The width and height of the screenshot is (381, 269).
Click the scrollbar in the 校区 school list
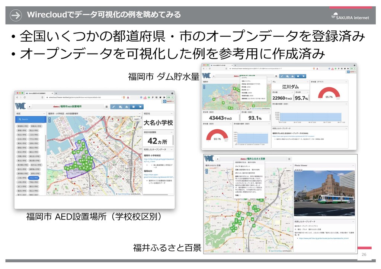[x=46, y=143]
